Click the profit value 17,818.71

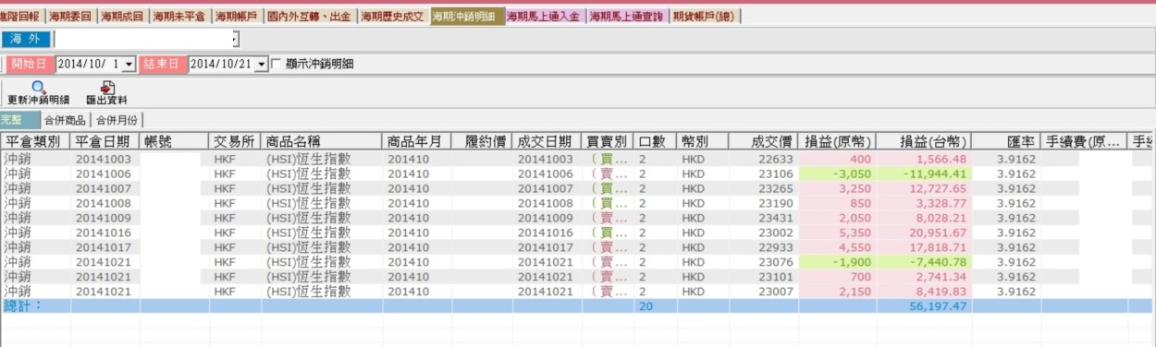937,247
